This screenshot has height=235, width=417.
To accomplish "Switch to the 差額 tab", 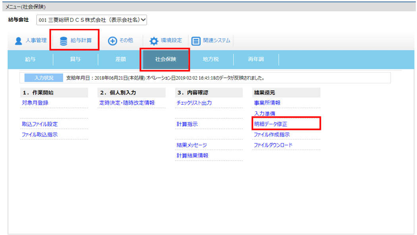I will click(x=120, y=59).
